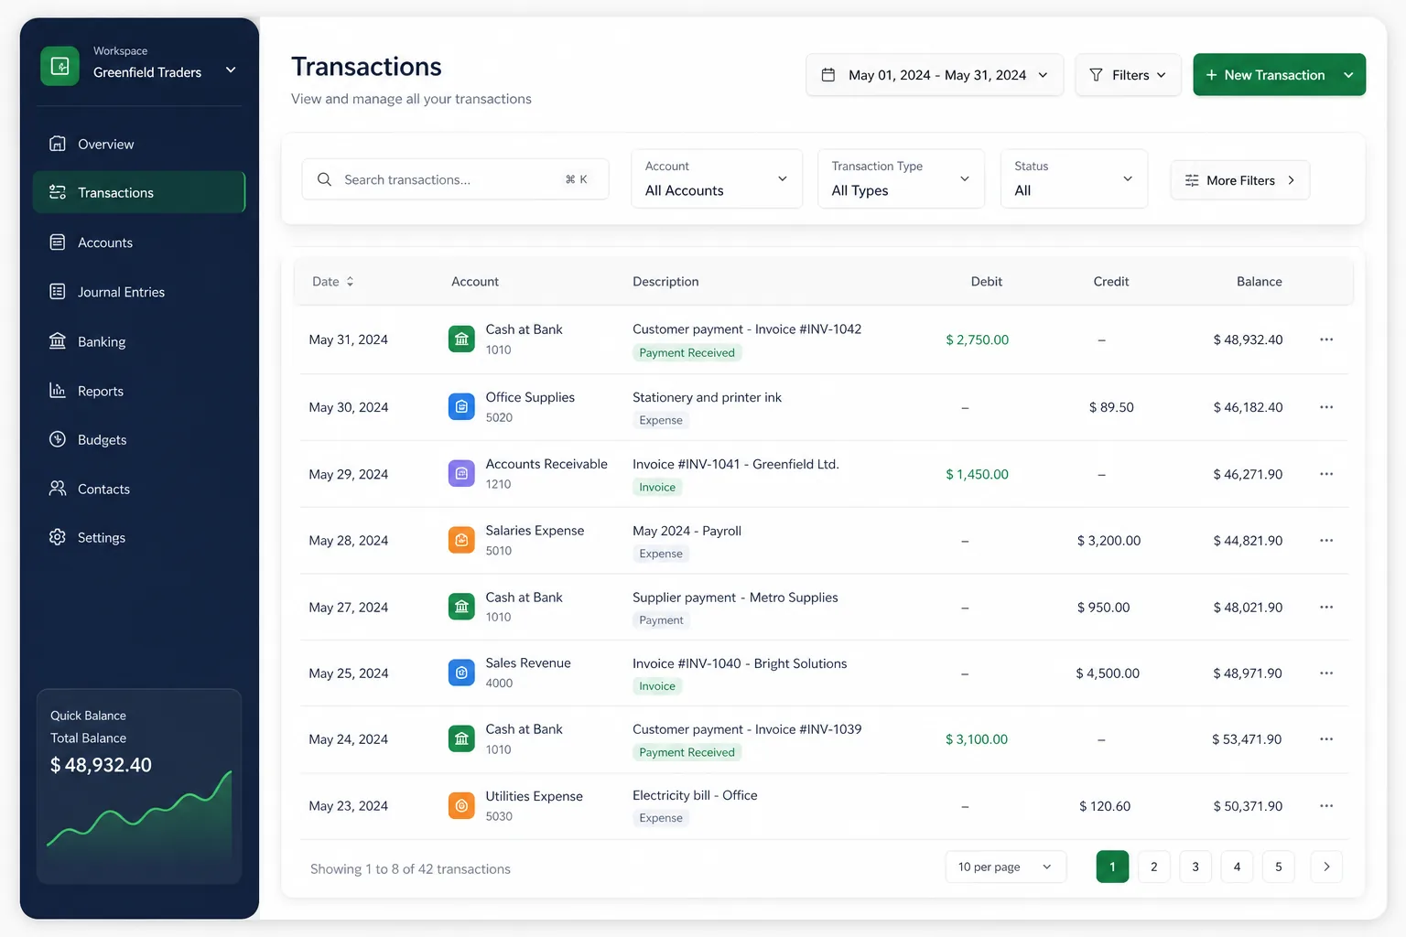Open the Status filter dropdown

(x=1075, y=179)
